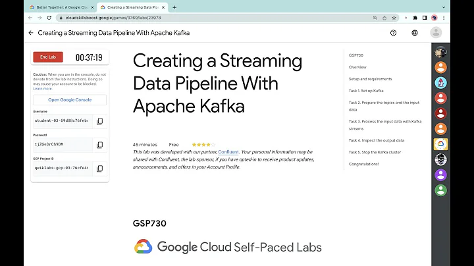Jump to GSP730 in the outline
474x266 pixels.
(355, 55)
